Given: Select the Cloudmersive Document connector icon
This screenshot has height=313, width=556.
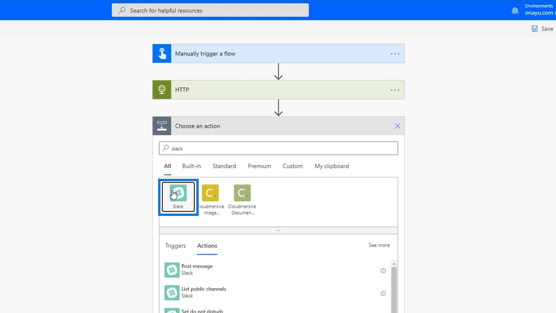Looking at the screenshot, I should coord(242,193).
